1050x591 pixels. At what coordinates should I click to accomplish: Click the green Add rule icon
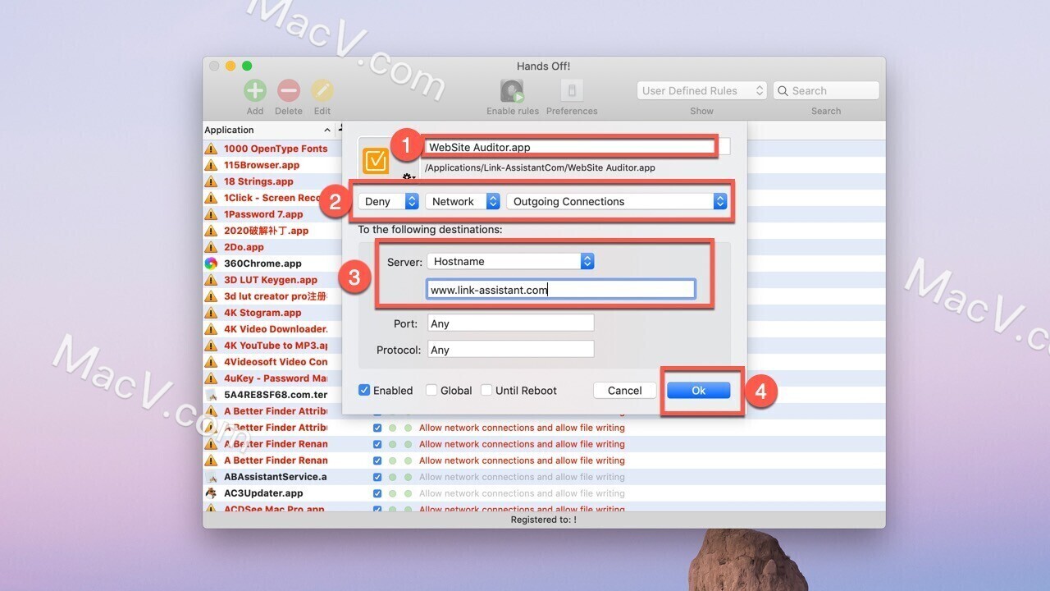point(255,90)
